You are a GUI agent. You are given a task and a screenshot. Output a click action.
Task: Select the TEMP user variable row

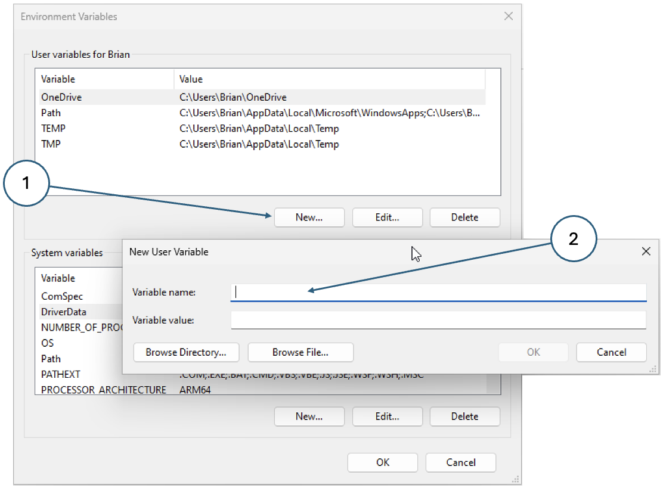click(x=53, y=129)
